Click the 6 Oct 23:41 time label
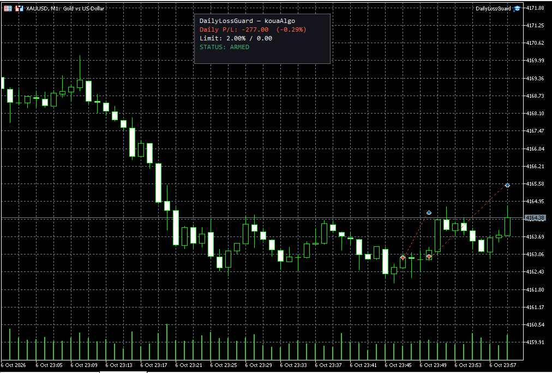Viewport: 552px width, 373px height. [363, 365]
